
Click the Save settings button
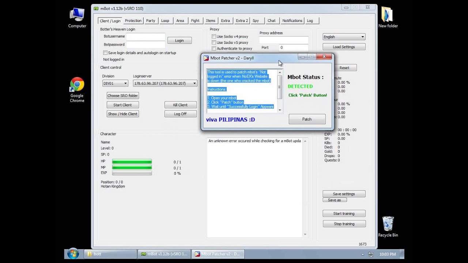point(344,194)
